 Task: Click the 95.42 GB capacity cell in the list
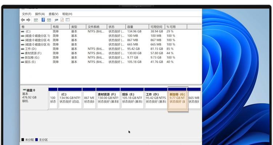(133, 49)
